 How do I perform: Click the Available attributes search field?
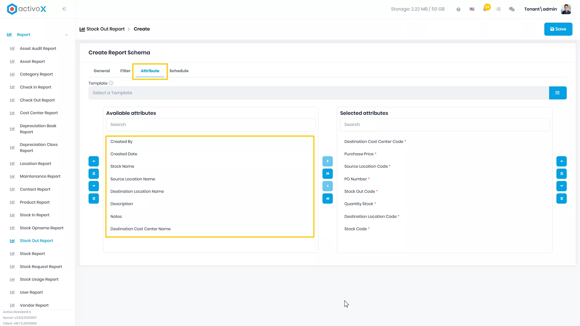(211, 125)
